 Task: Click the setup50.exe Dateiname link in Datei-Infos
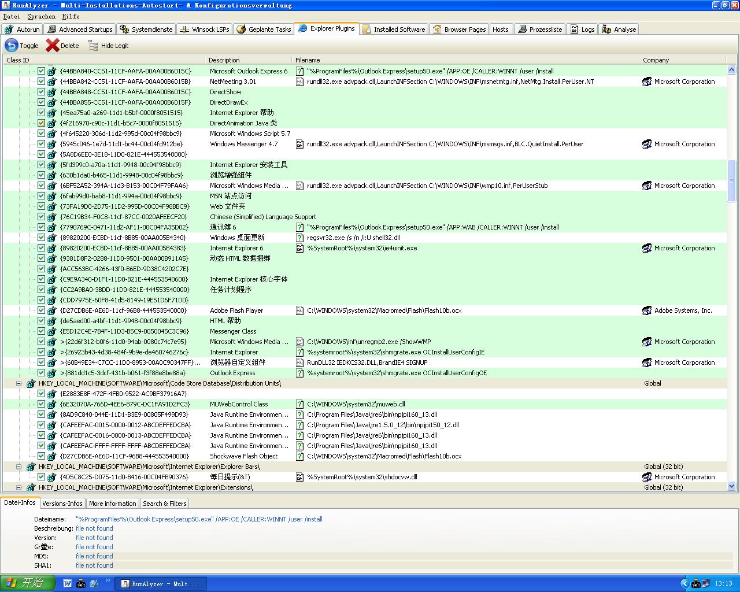199,519
